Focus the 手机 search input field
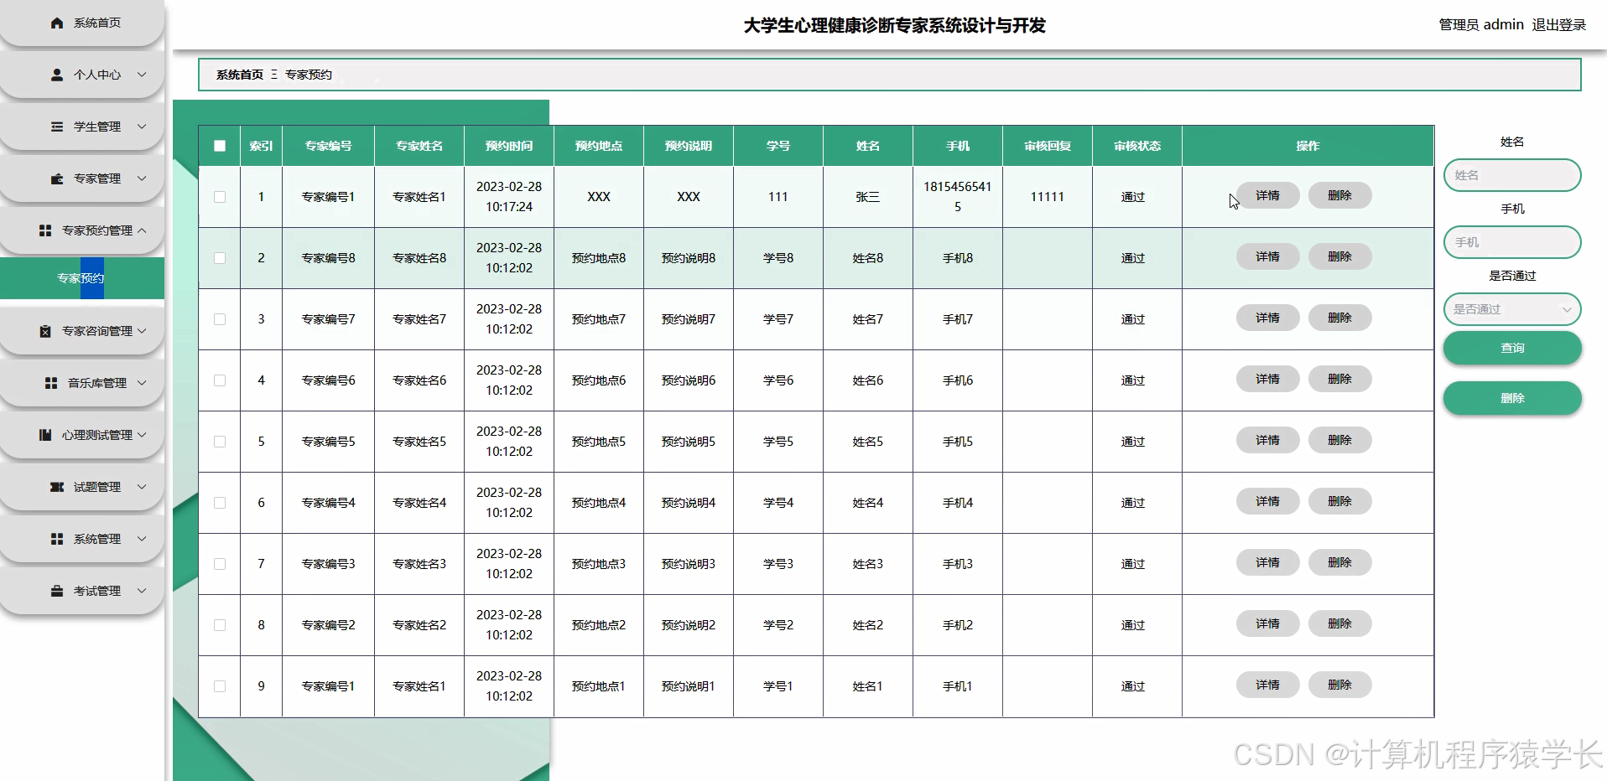Screen dimensions: 1607x781 [x=1512, y=242]
